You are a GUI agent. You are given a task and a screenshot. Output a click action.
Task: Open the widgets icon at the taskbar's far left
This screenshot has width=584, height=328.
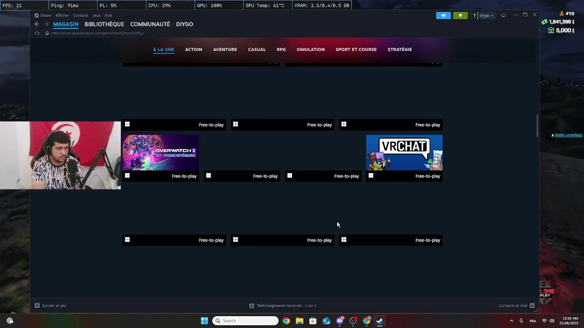click(x=10, y=321)
